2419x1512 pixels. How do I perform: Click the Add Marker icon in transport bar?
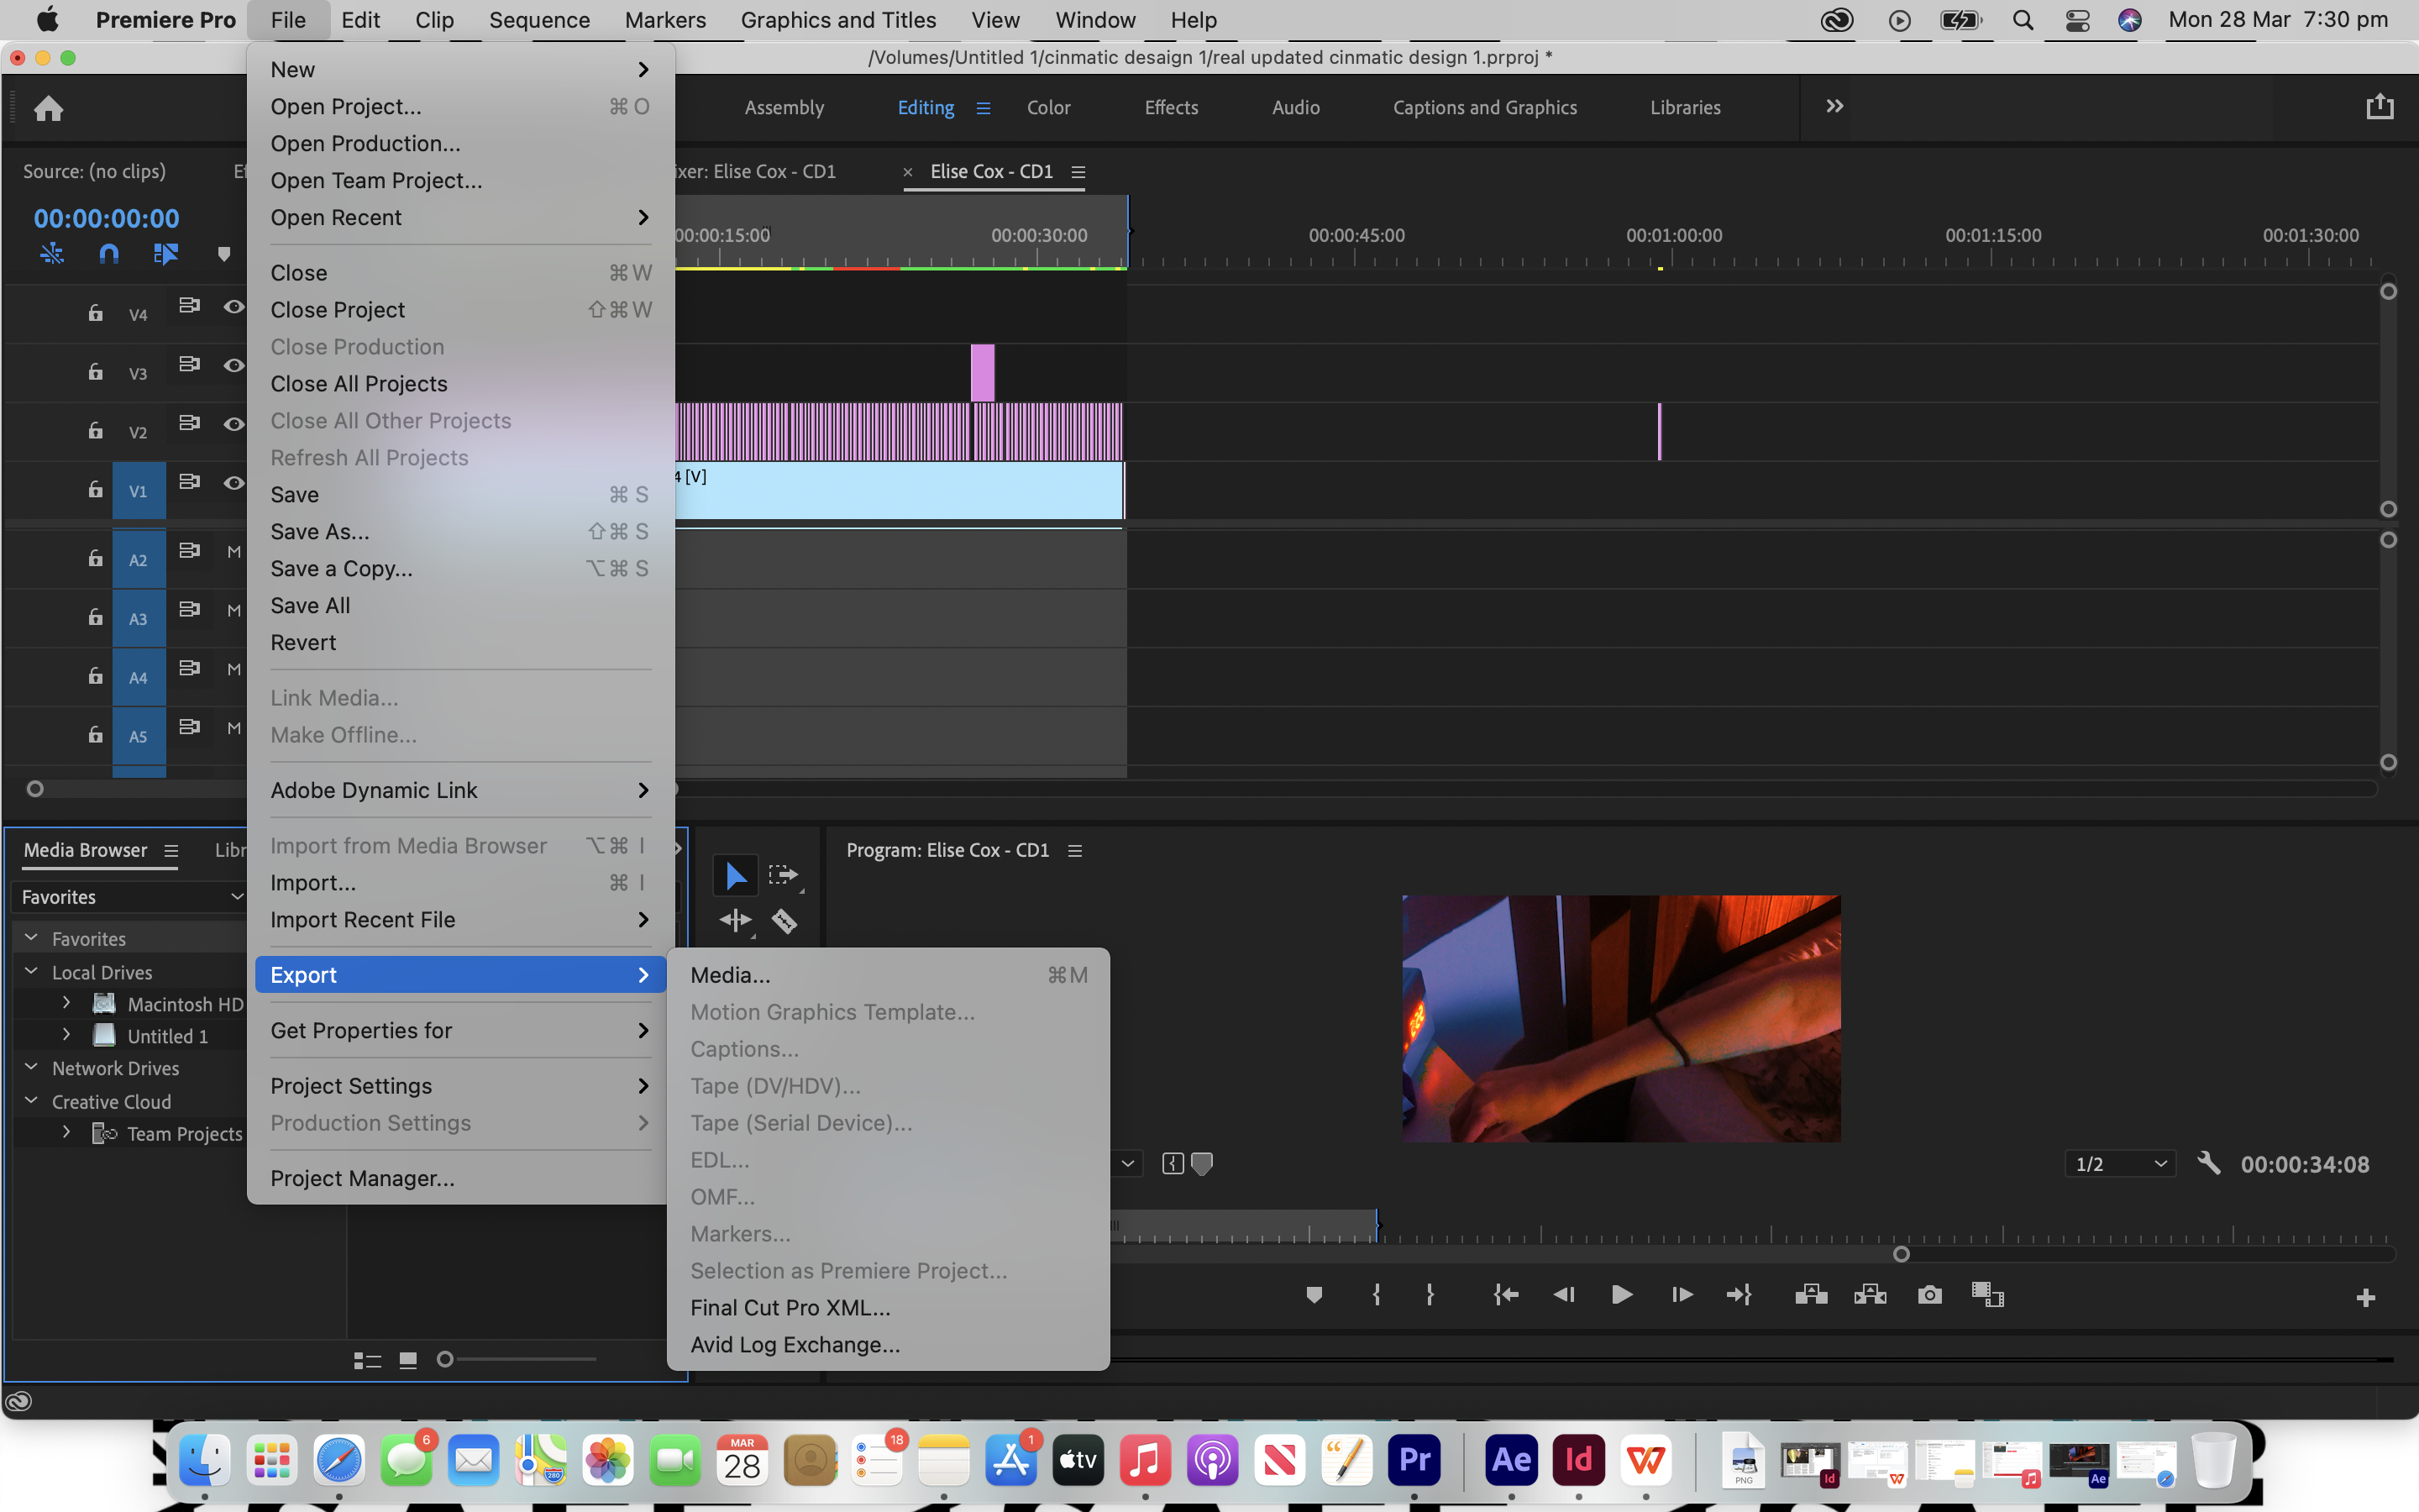coord(1311,1294)
